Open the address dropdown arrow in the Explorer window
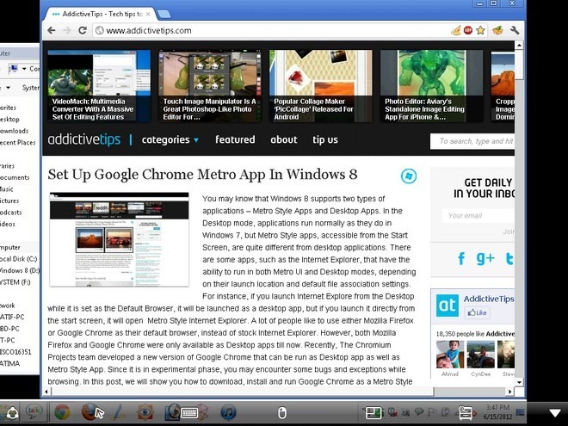The width and height of the screenshot is (568, 426). pos(24,69)
